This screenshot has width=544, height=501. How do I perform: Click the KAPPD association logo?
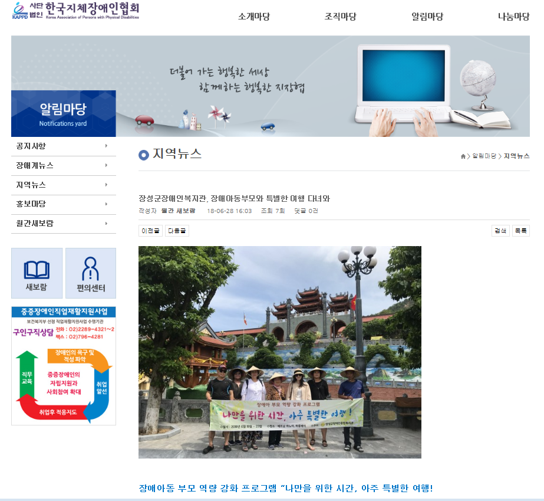point(75,11)
